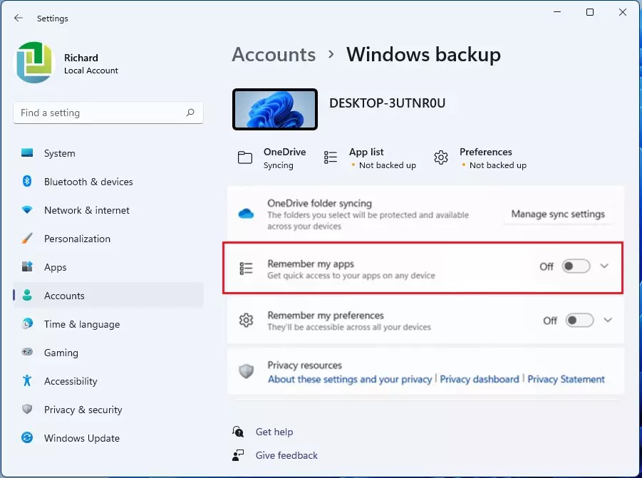Click the Privacy resources shield icon
642x478 pixels.
[246, 371]
